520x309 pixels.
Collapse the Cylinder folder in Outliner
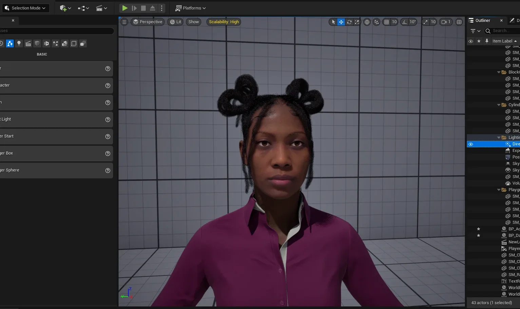coord(499,105)
